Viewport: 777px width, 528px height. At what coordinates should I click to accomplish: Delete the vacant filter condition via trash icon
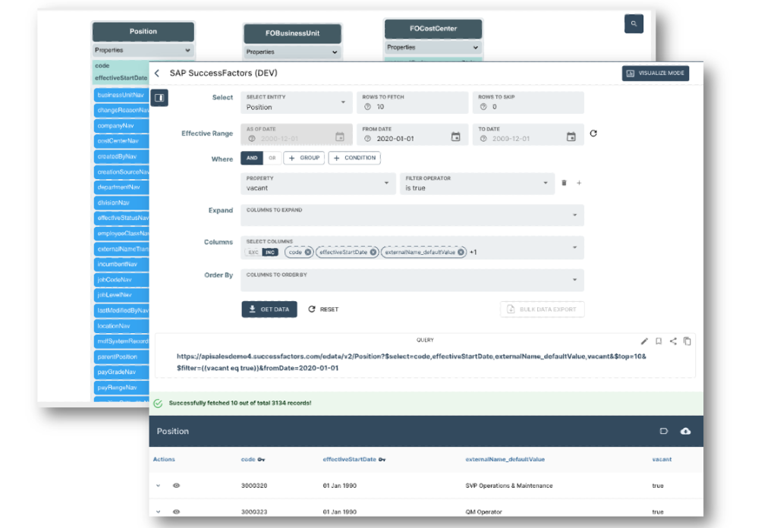pos(564,183)
